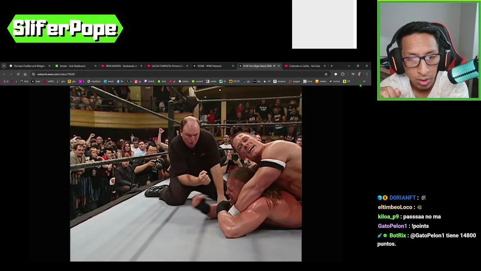481x271 pixels.
Task: Go to the browser home page
Action: 25,74
